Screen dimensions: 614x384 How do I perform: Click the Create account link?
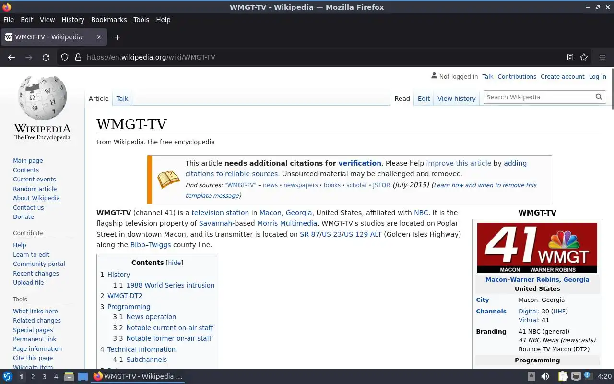(563, 76)
